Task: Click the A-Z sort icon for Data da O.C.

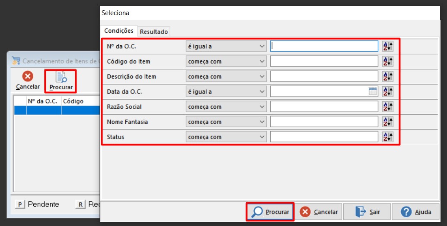Action: (388, 91)
